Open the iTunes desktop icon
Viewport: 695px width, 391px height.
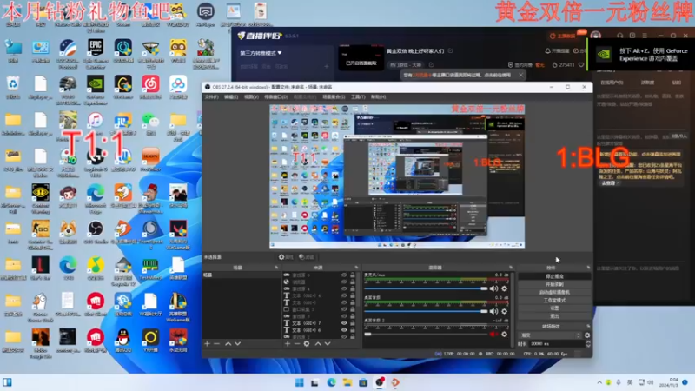point(96,120)
